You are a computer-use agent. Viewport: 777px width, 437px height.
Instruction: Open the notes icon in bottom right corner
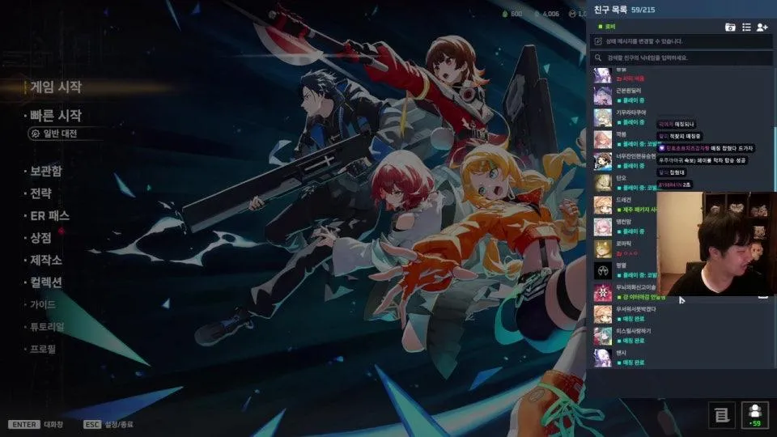(722, 414)
